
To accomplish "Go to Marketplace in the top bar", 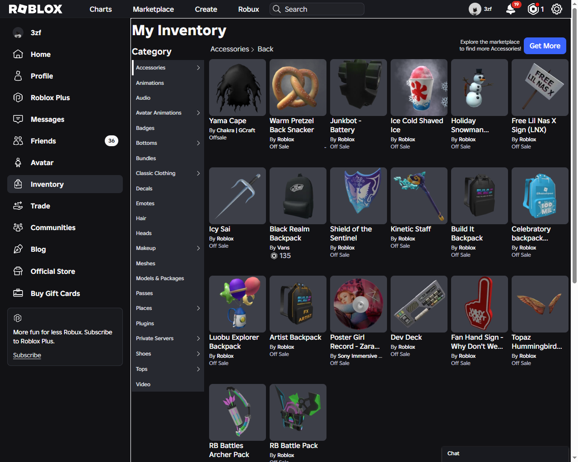I will click(x=154, y=9).
